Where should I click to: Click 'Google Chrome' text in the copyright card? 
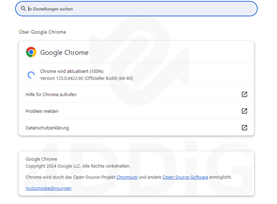point(41,159)
